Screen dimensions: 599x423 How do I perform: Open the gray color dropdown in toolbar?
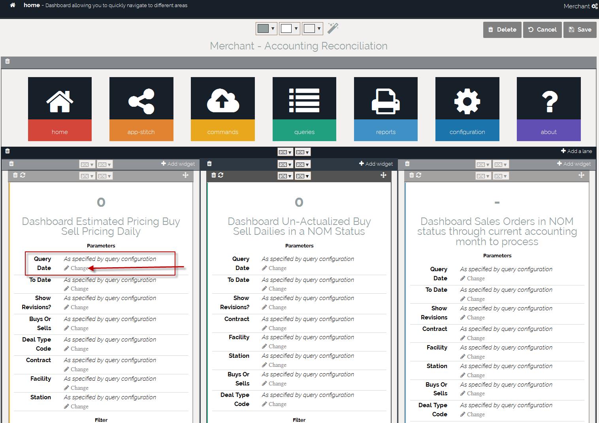[x=266, y=28]
